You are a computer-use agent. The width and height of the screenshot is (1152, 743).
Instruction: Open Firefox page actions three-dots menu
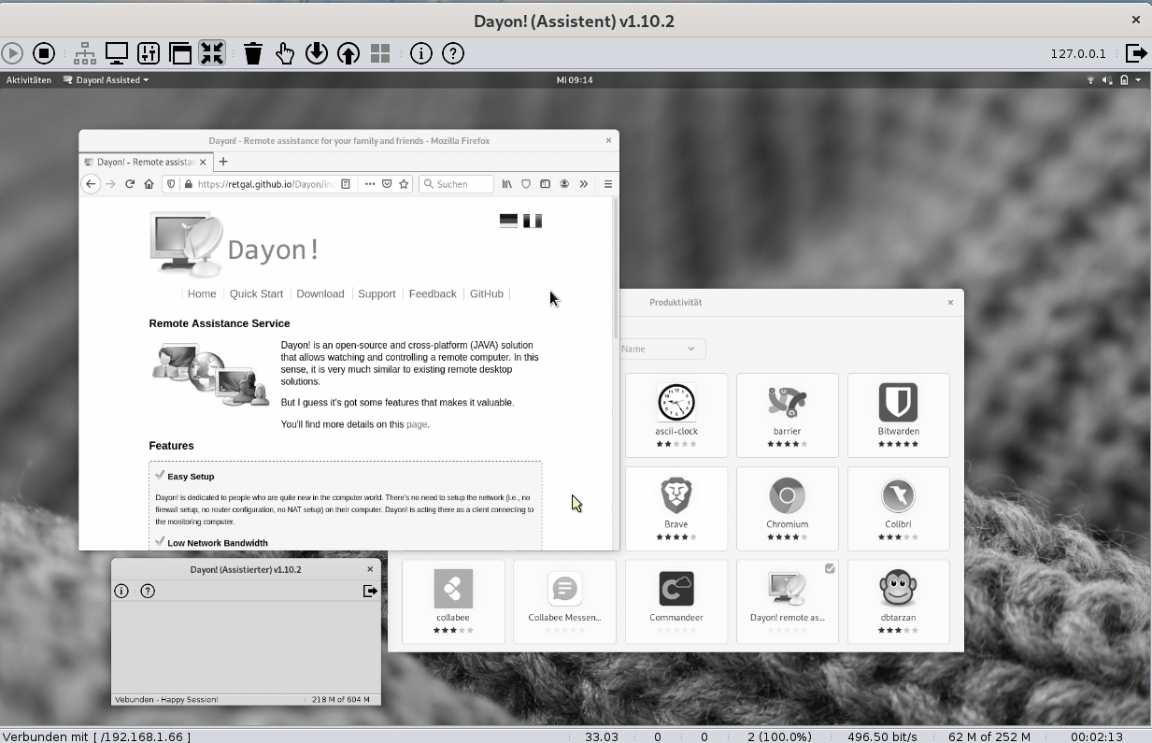370,184
